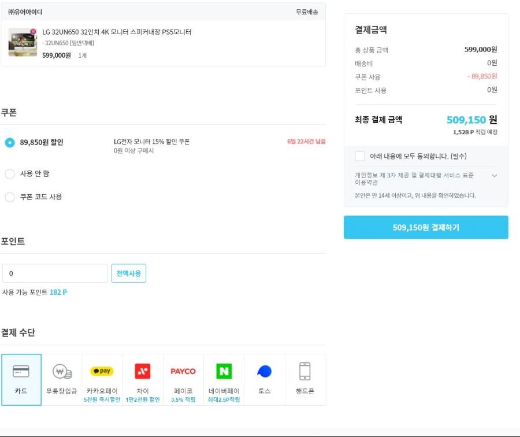Choose the 무통장입금 bank deposit icon
Viewport: 520px width, 437px height.
62,371
